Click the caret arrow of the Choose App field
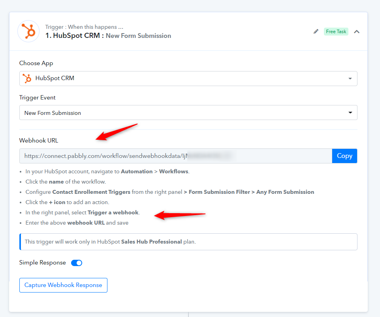 (x=350, y=79)
